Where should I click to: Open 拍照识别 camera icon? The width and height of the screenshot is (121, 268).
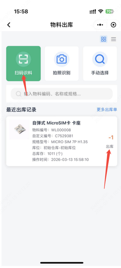(x=62, y=59)
